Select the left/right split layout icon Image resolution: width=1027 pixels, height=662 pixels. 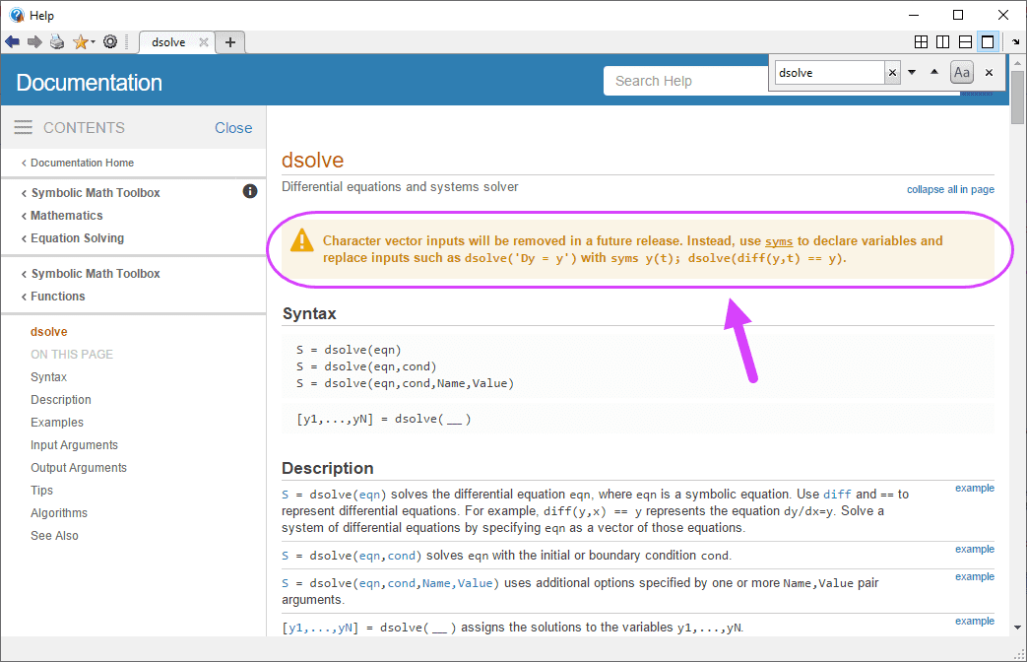pyautogui.click(x=943, y=42)
